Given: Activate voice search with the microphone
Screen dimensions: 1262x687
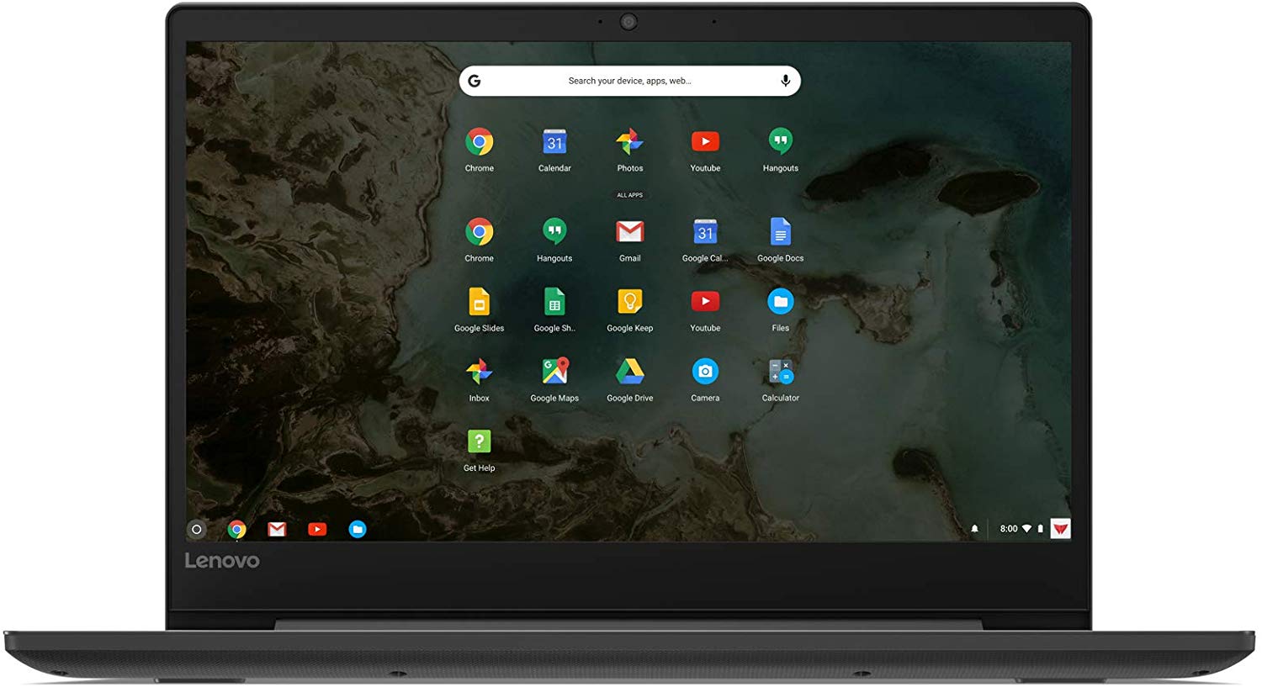Looking at the screenshot, I should point(784,80).
